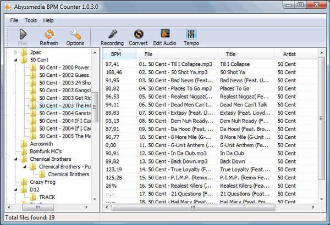330x225 pixels.
Task: Open the Tempo tool icon
Action: 191,34
